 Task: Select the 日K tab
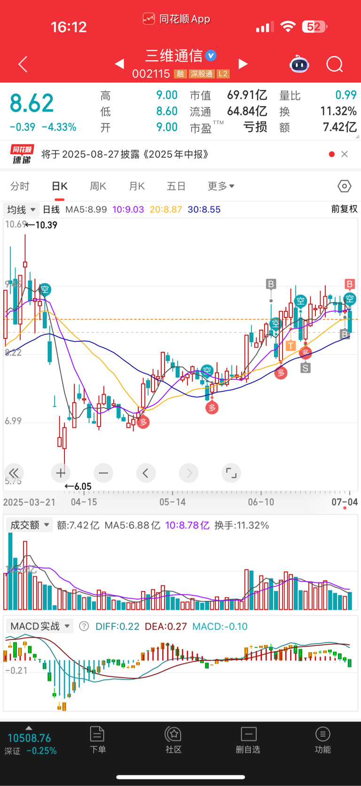pyautogui.click(x=60, y=186)
